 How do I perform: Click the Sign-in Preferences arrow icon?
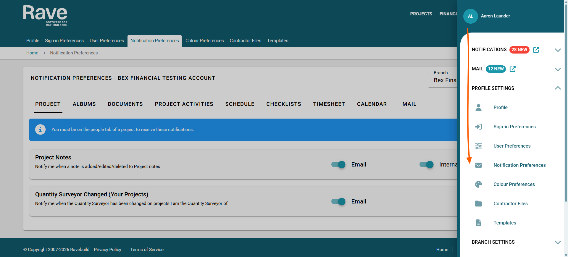pyautogui.click(x=478, y=127)
